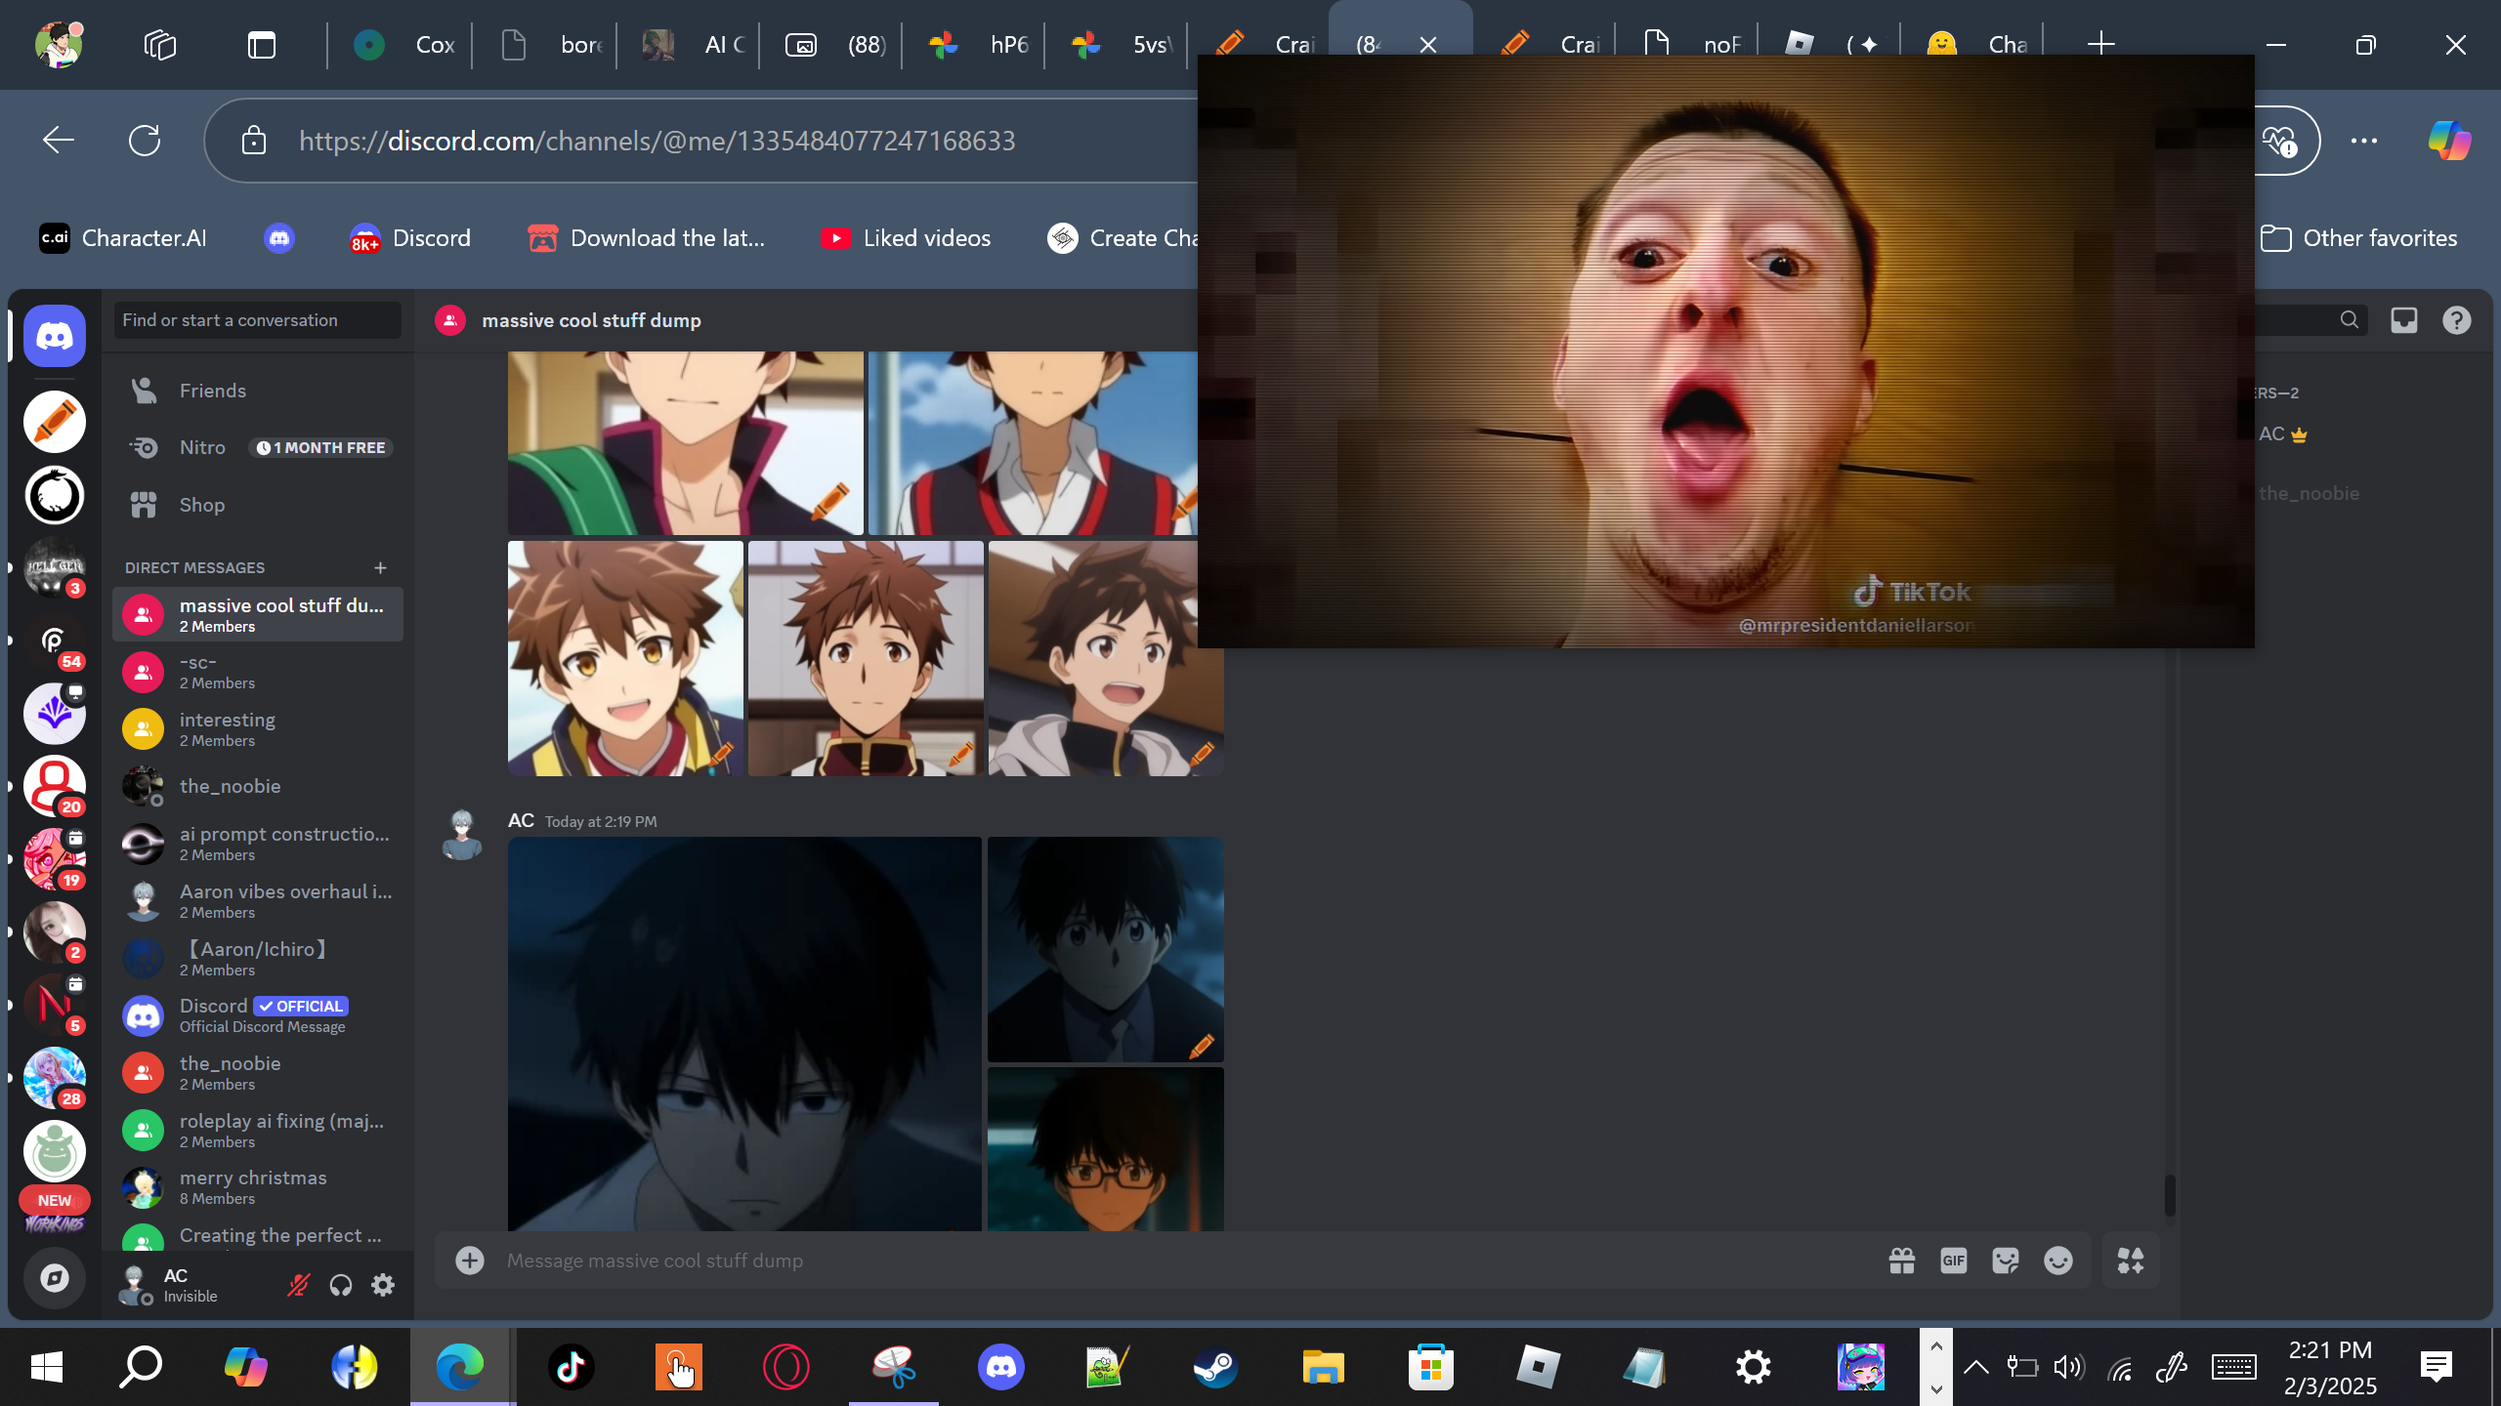Open Character.AI bookmark
The width and height of the screenshot is (2501, 1406).
click(x=123, y=238)
